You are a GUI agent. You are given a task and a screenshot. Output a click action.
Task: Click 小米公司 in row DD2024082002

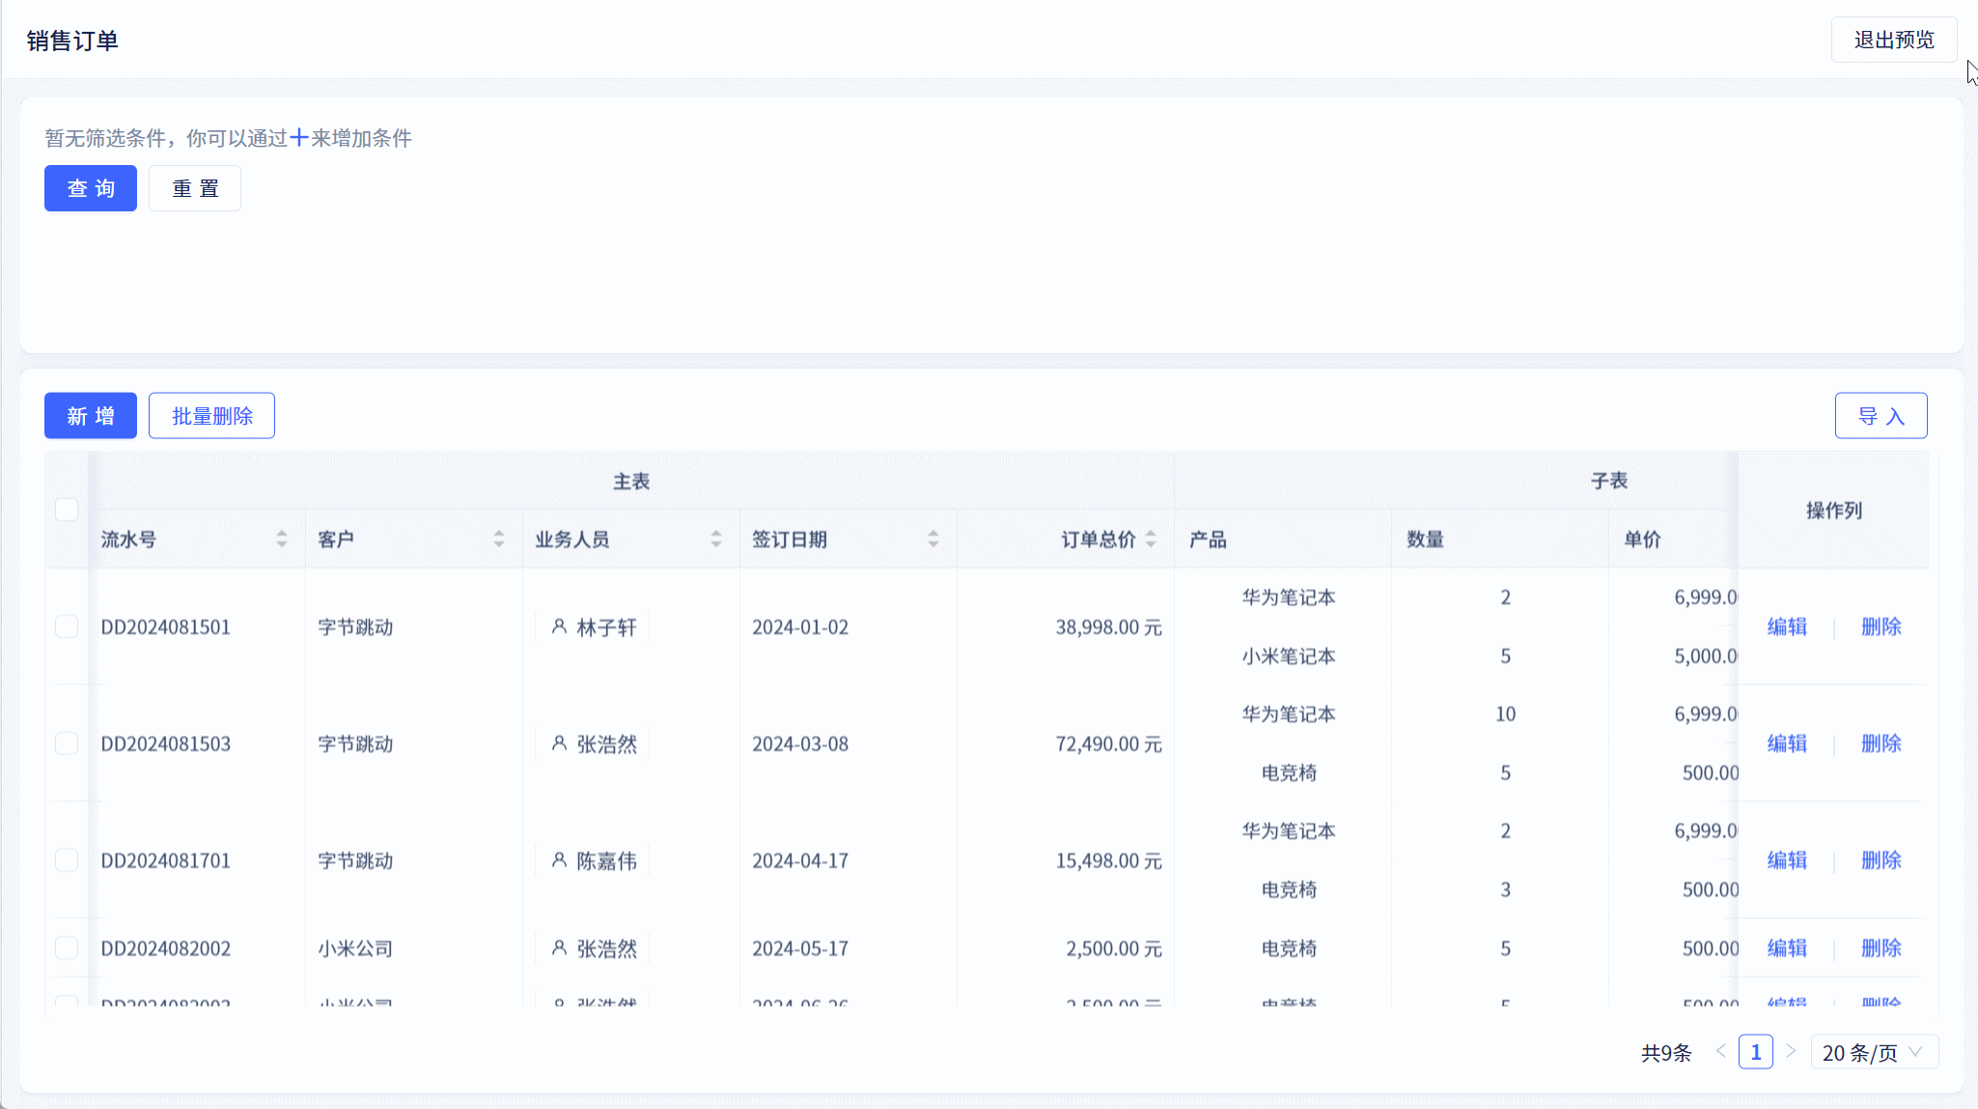coord(355,949)
